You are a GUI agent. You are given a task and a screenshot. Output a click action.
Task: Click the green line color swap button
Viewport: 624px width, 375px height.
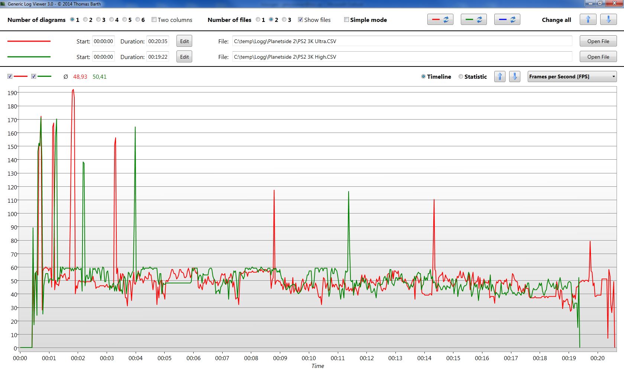(473, 20)
